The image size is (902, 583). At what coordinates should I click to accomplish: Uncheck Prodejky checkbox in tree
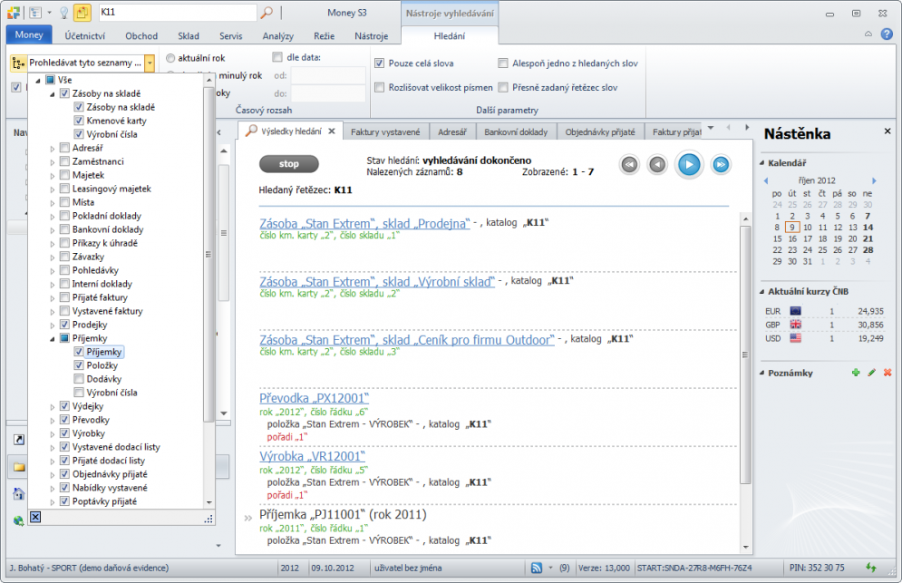[x=64, y=325]
